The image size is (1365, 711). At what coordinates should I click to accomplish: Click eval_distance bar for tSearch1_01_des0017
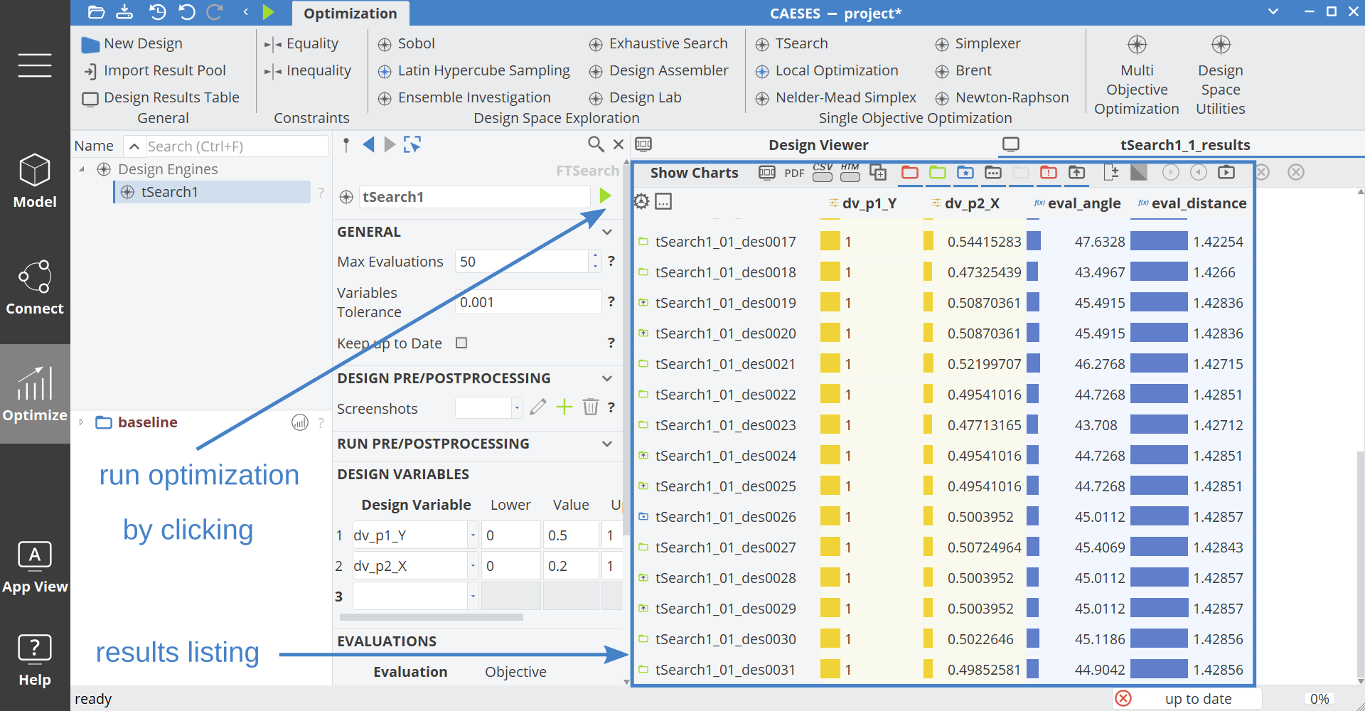pos(1159,242)
